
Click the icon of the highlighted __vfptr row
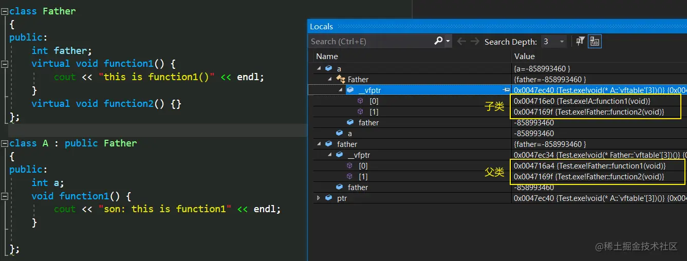(x=350, y=90)
